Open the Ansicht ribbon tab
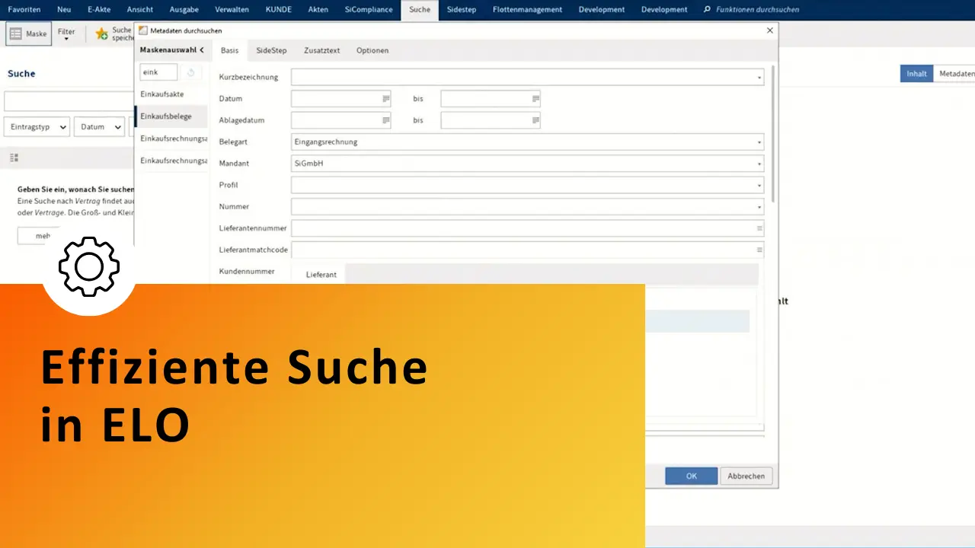Screen dimensions: 975x548 coord(139,10)
